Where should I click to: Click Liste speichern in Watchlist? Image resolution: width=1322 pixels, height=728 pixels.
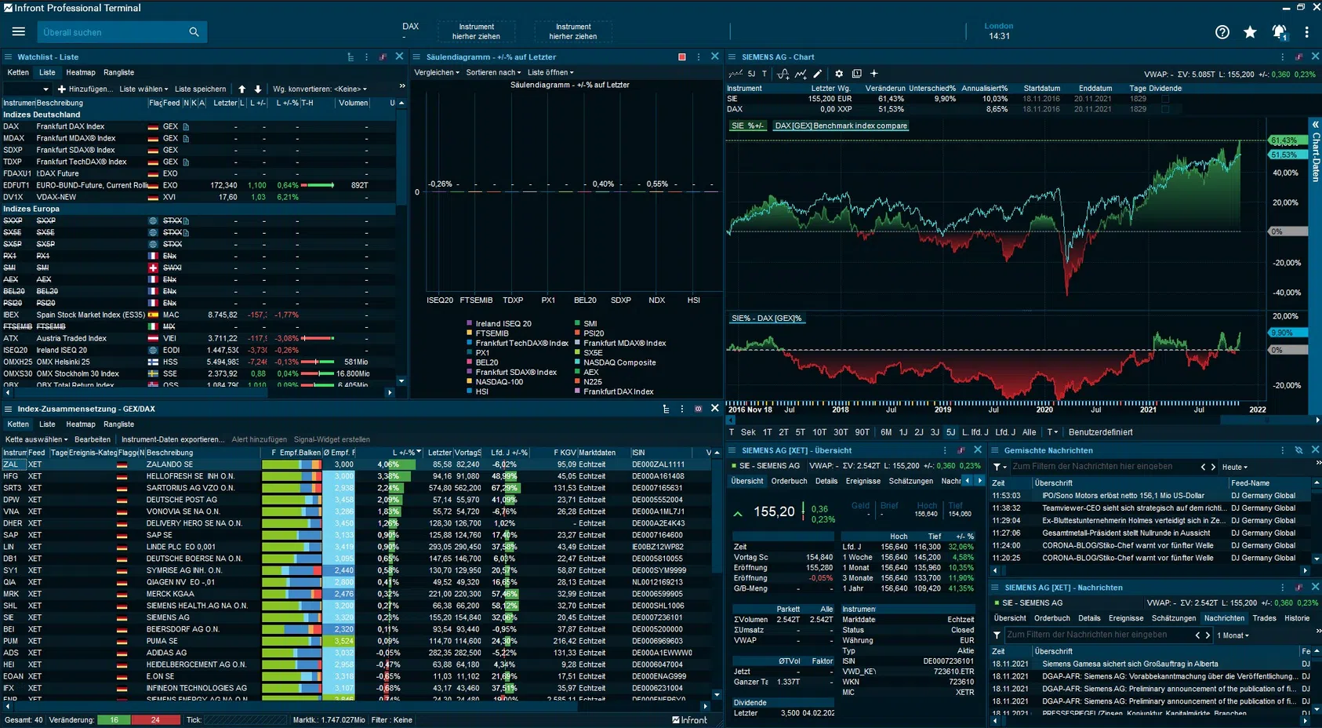click(200, 89)
